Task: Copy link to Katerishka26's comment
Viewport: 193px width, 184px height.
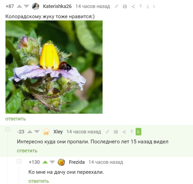Action: 116,6
